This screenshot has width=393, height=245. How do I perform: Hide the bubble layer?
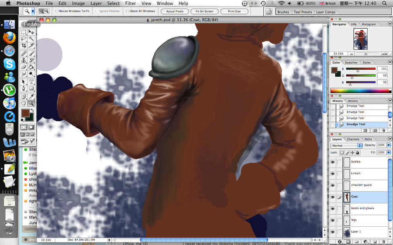(x=333, y=162)
